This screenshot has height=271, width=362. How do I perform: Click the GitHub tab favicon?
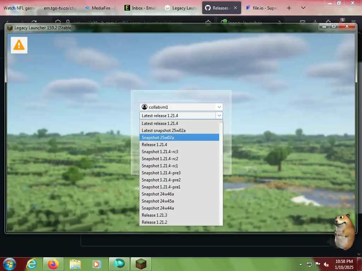(208, 8)
